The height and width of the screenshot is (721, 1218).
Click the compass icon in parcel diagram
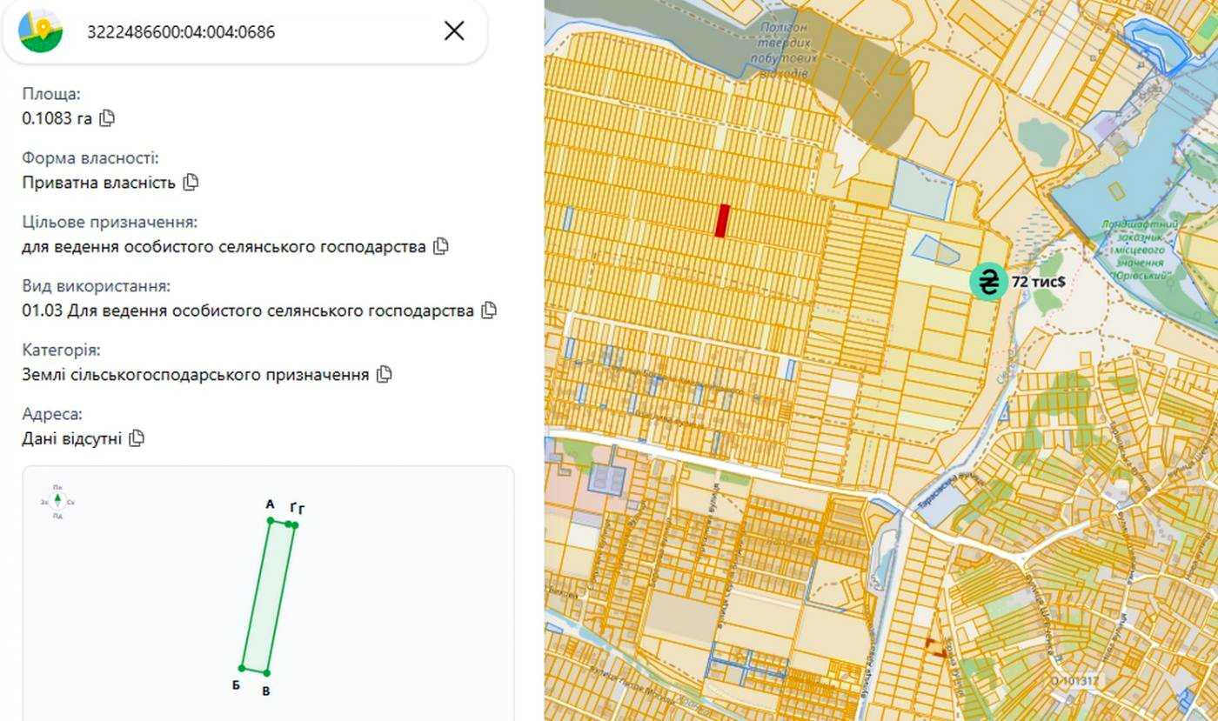pyautogui.click(x=57, y=502)
